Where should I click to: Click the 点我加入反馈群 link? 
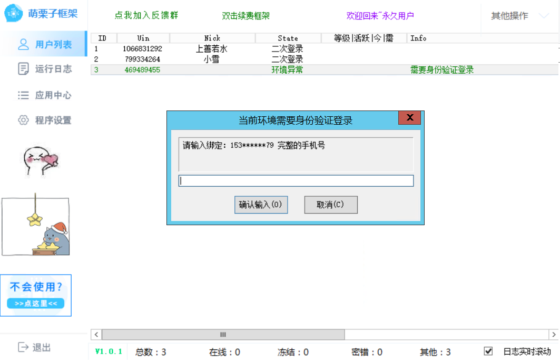click(146, 15)
